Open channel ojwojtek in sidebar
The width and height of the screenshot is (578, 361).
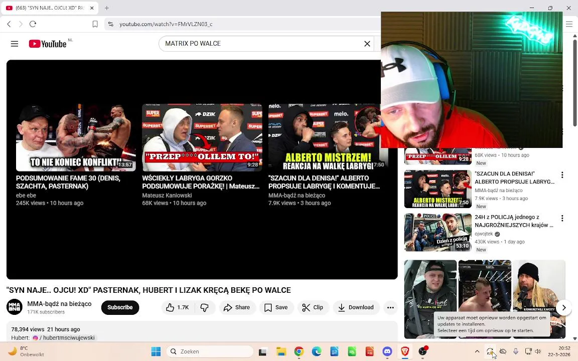(484, 234)
